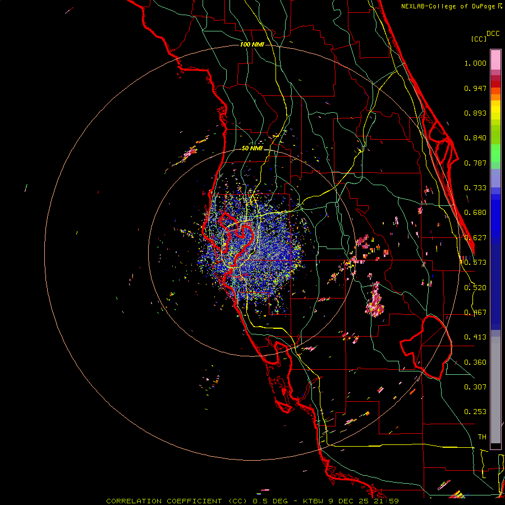
Task: Click the 0.840 color scale label
Action: point(475,138)
